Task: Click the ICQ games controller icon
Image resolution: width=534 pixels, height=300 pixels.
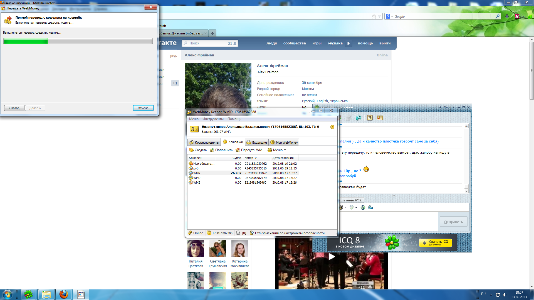Action: point(359,118)
